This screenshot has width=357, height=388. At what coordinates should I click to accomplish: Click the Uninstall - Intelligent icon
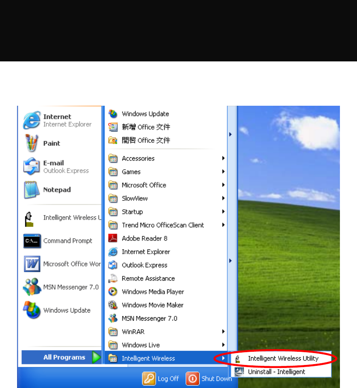pos(239,372)
